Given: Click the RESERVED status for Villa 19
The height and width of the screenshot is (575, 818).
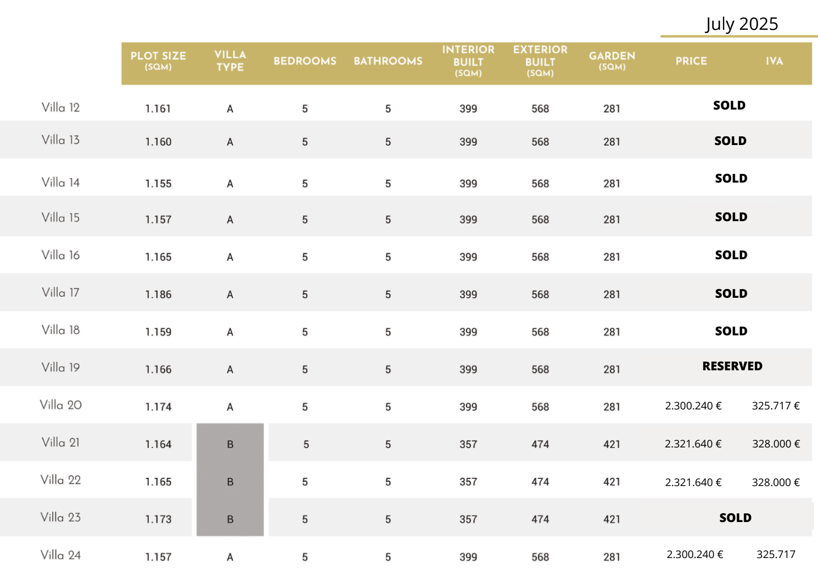Looking at the screenshot, I should click(x=732, y=366).
